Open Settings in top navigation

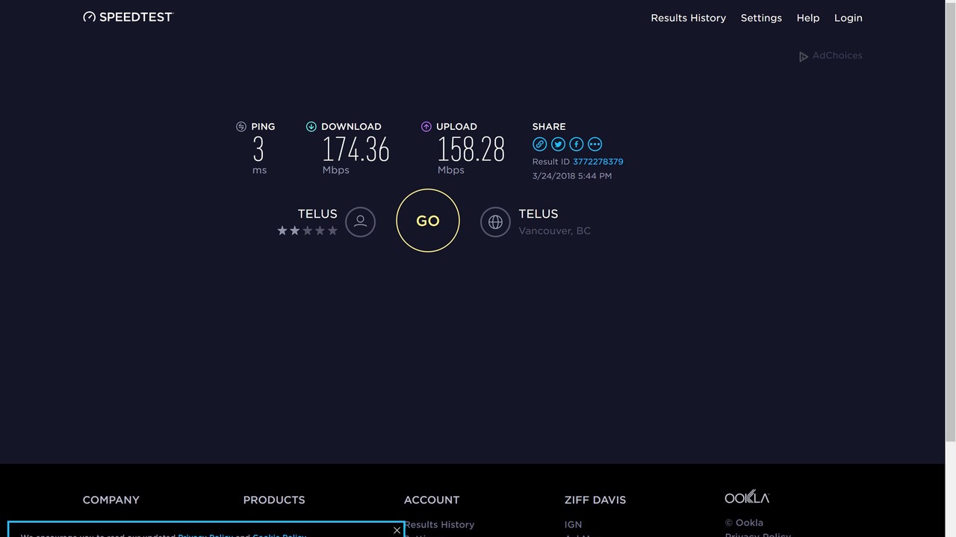click(x=761, y=18)
